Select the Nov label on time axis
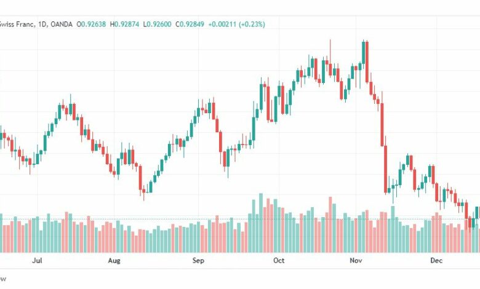 [x=356, y=261]
